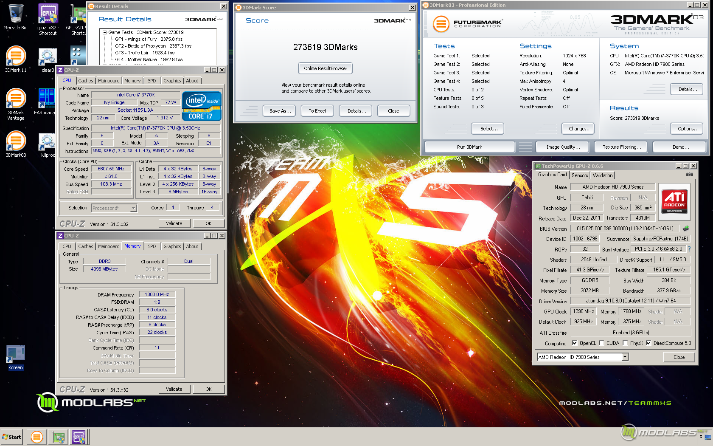This screenshot has width=713, height=446.
Task: Click Online ResultBrowser button
Action: tap(326, 68)
